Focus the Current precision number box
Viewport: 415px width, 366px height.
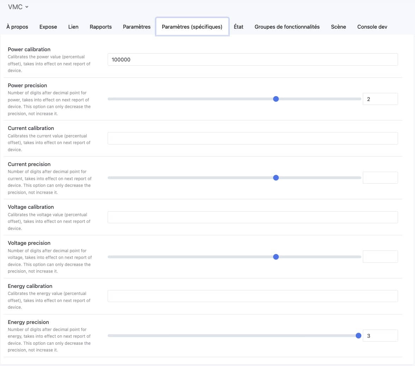[x=380, y=178]
